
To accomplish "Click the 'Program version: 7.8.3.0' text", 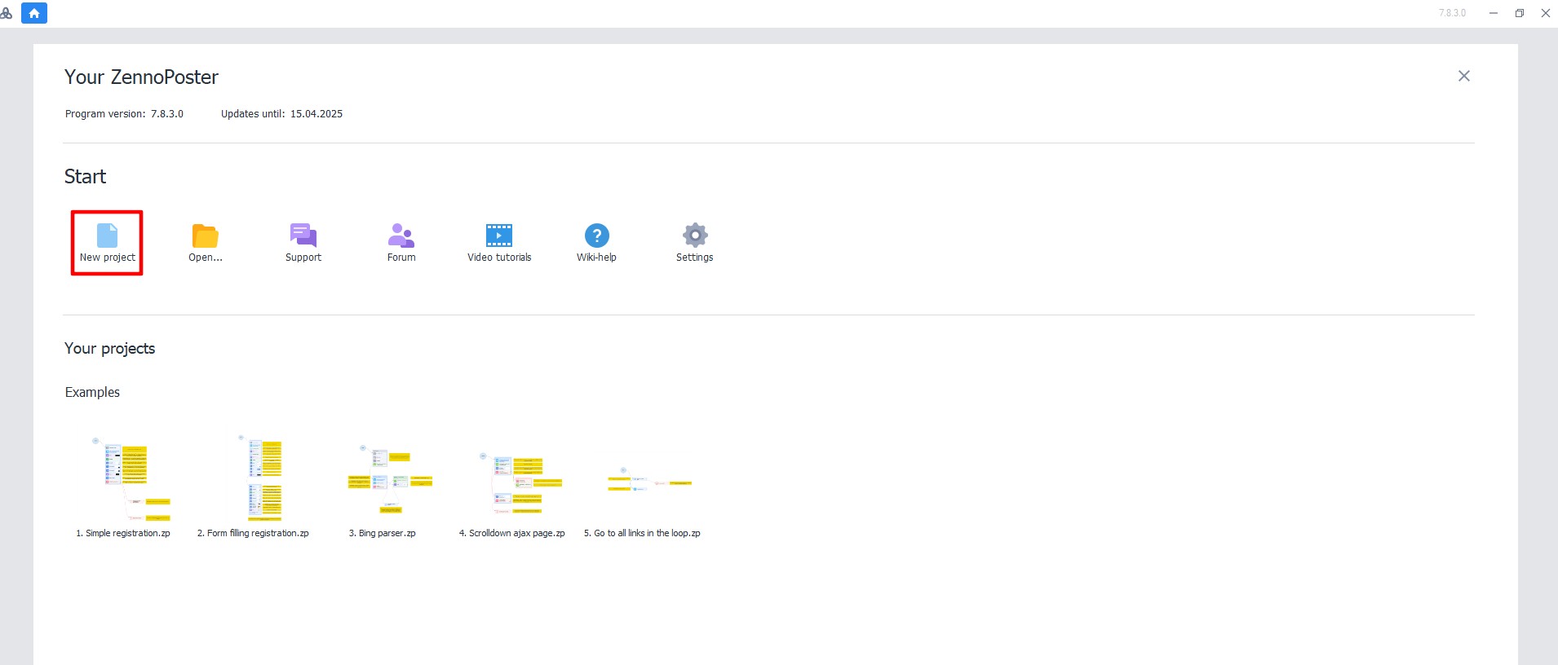I will (x=124, y=114).
